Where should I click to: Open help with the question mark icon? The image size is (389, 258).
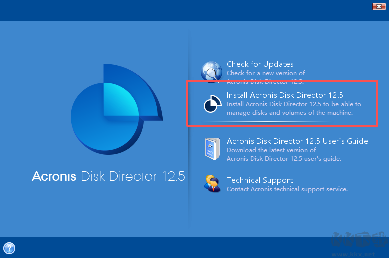9,248
